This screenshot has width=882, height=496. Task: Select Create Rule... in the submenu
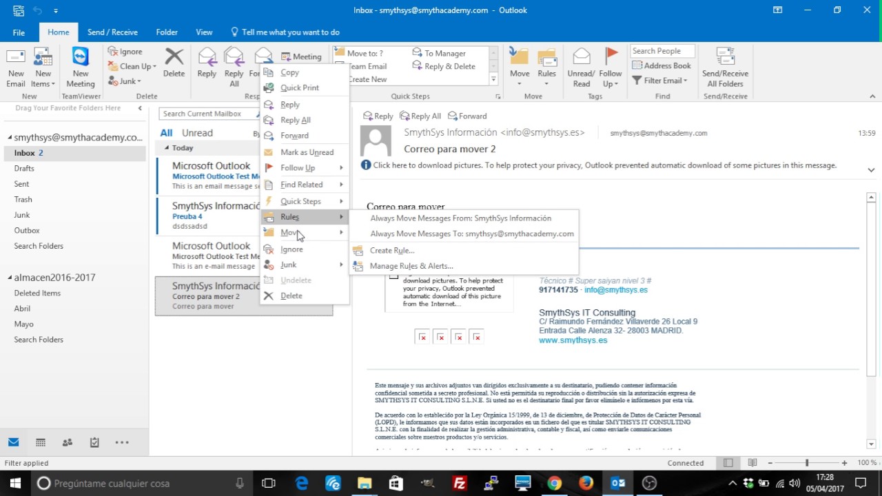392,251
